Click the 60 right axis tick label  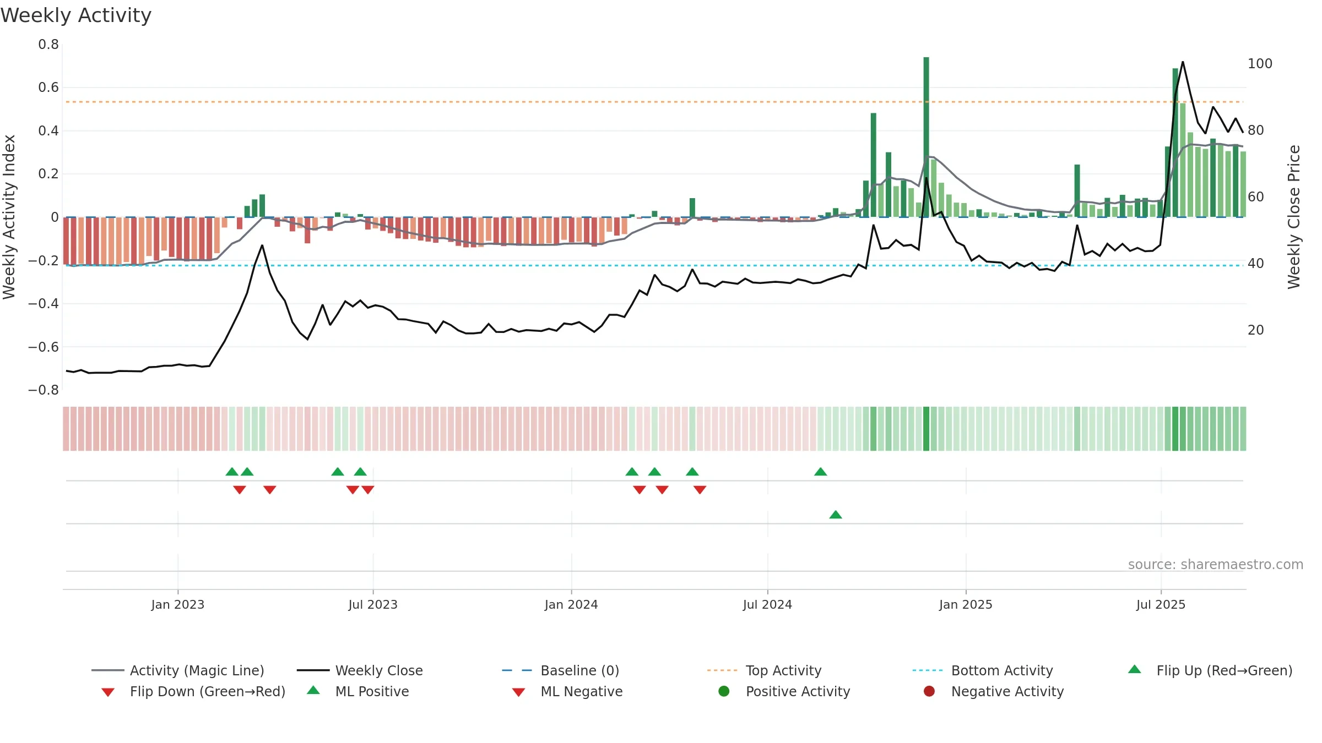(x=1256, y=197)
